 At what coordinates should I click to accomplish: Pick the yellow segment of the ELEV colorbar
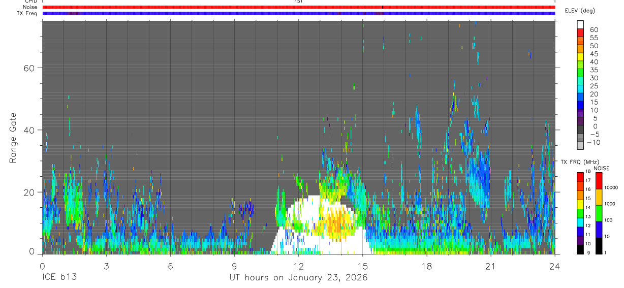[580, 56]
